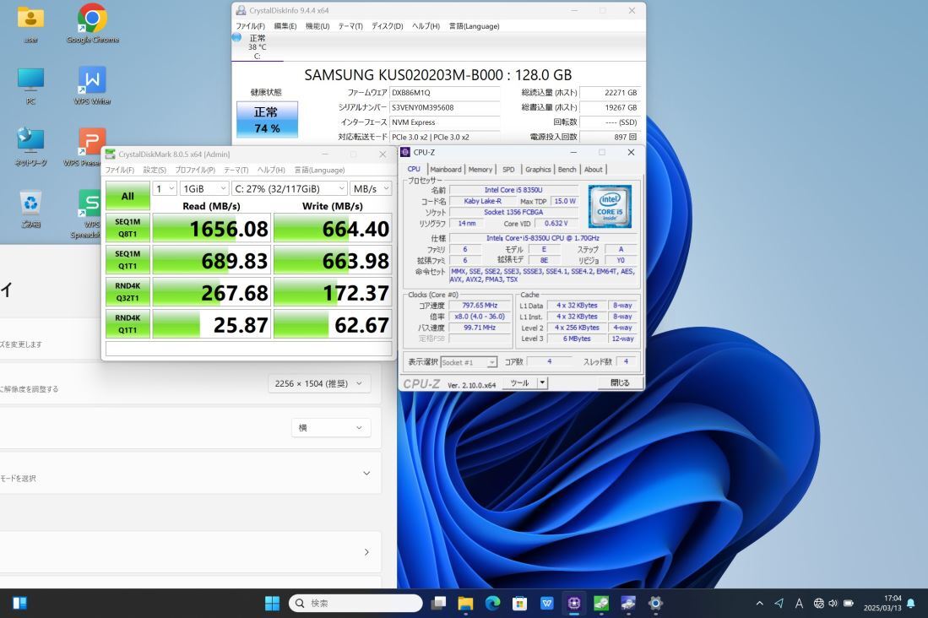Open Task View from the taskbar
This screenshot has width=928, height=618.
pyautogui.click(x=438, y=603)
